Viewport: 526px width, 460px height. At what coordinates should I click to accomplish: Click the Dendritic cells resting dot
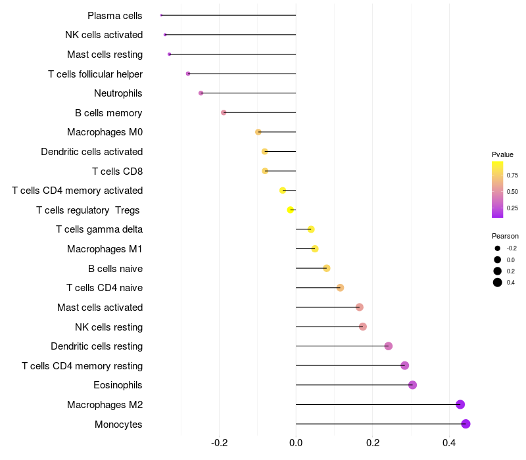[x=388, y=346]
